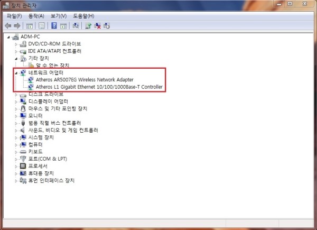This screenshot has height=230, width=317.
Task: Open the 도움말(H) menu
Action: click(x=84, y=16)
